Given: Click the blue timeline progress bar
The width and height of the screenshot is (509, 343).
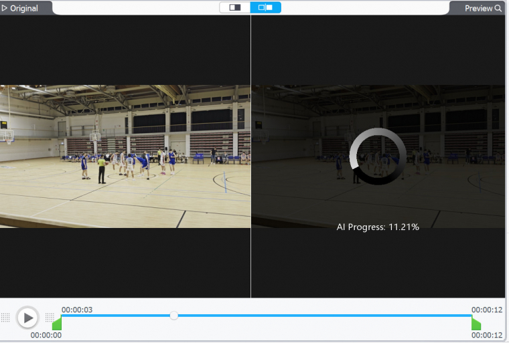Looking at the screenshot, I should (x=266, y=316).
